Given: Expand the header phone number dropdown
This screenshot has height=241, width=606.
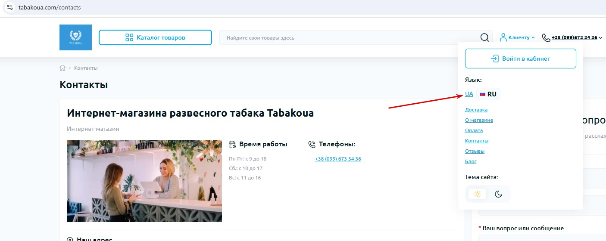Looking at the screenshot, I should pyautogui.click(x=600, y=38).
